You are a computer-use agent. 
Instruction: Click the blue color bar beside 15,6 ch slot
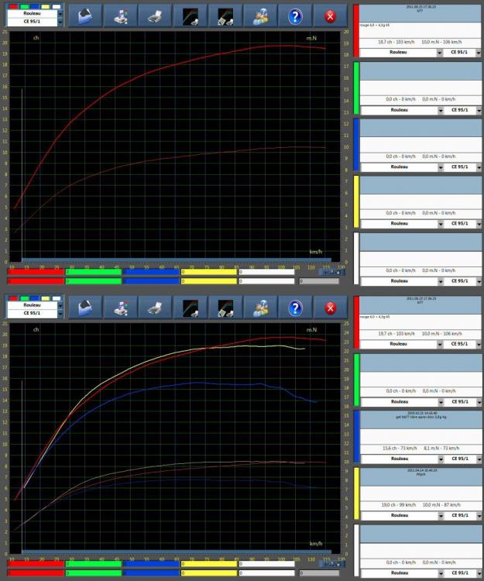(357, 435)
